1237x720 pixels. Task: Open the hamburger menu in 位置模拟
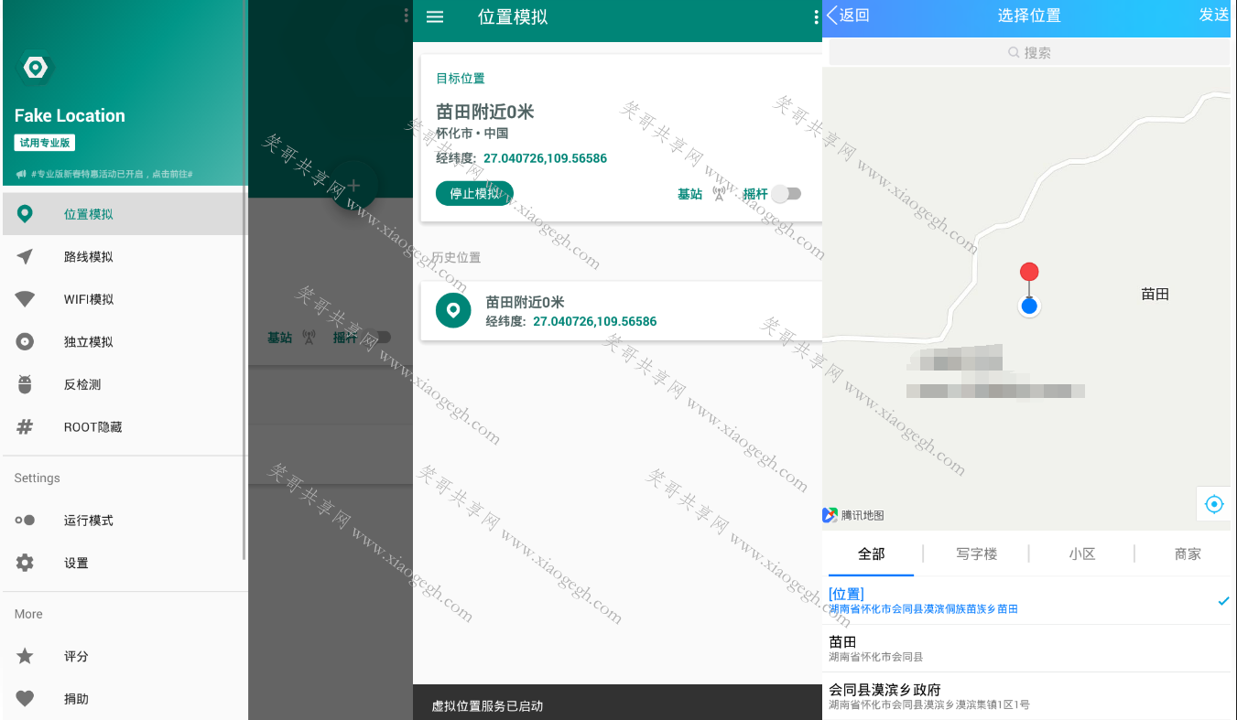coord(435,16)
